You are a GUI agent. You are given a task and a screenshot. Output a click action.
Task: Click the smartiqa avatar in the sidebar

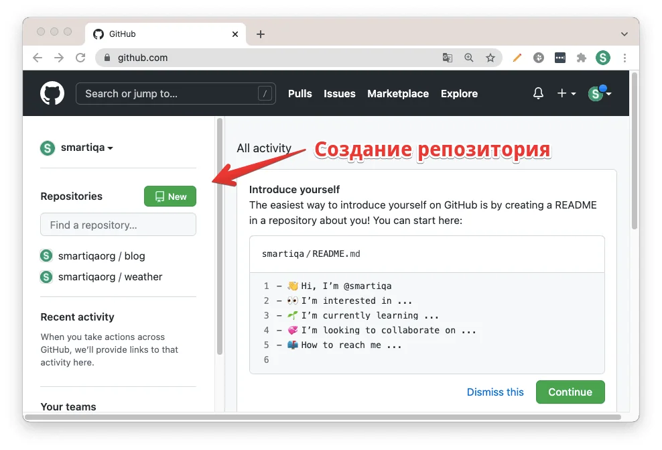pyautogui.click(x=48, y=148)
